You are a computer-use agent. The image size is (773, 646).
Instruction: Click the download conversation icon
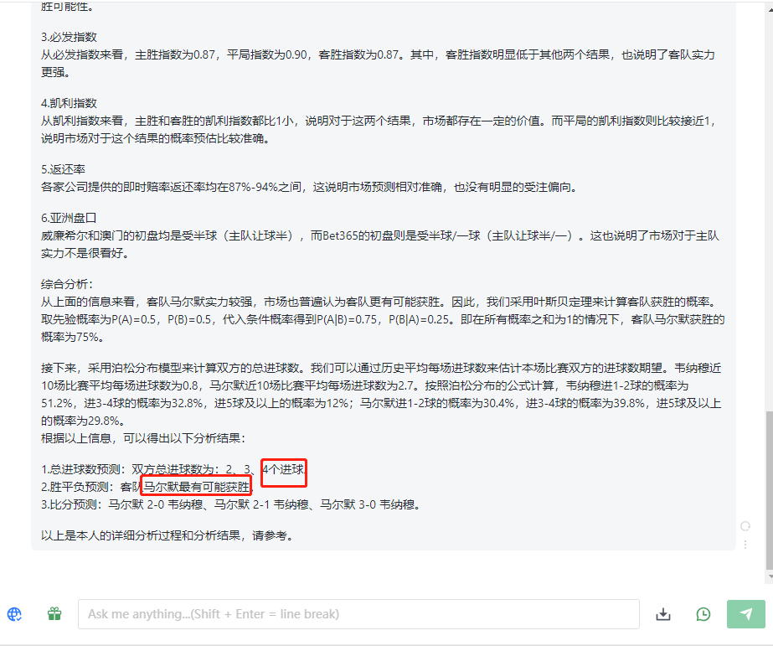663,614
